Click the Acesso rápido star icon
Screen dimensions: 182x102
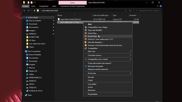[x=26, y=17]
